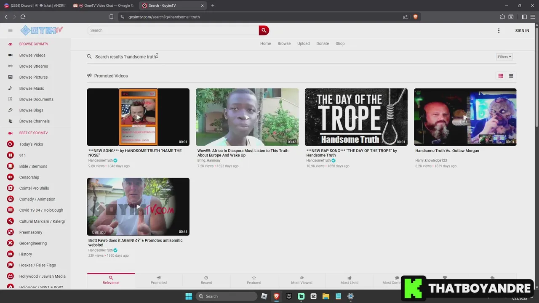The height and width of the screenshot is (303, 539).
Task: Open the three-dot options menu
Action: [499, 31]
